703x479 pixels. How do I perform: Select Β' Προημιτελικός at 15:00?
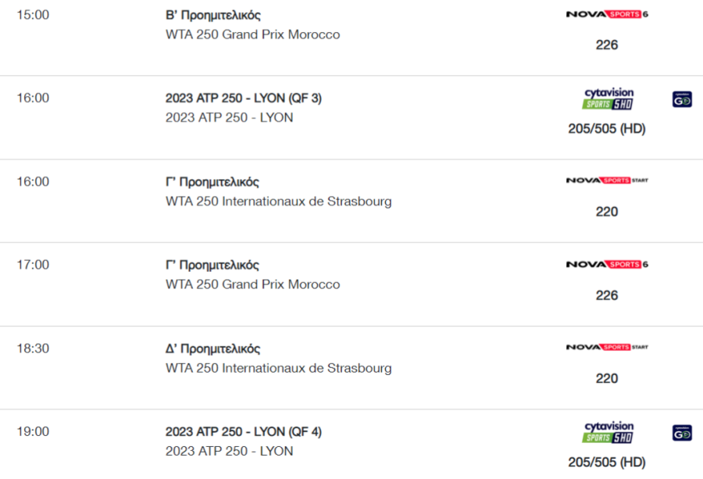pos(213,16)
